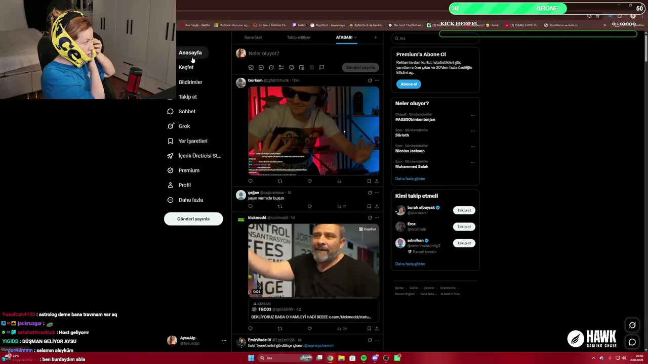Reply to çağan's post
The height and width of the screenshot is (364, 648).
tap(250, 206)
